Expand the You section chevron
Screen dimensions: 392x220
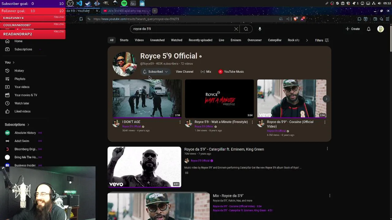(13, 62)
